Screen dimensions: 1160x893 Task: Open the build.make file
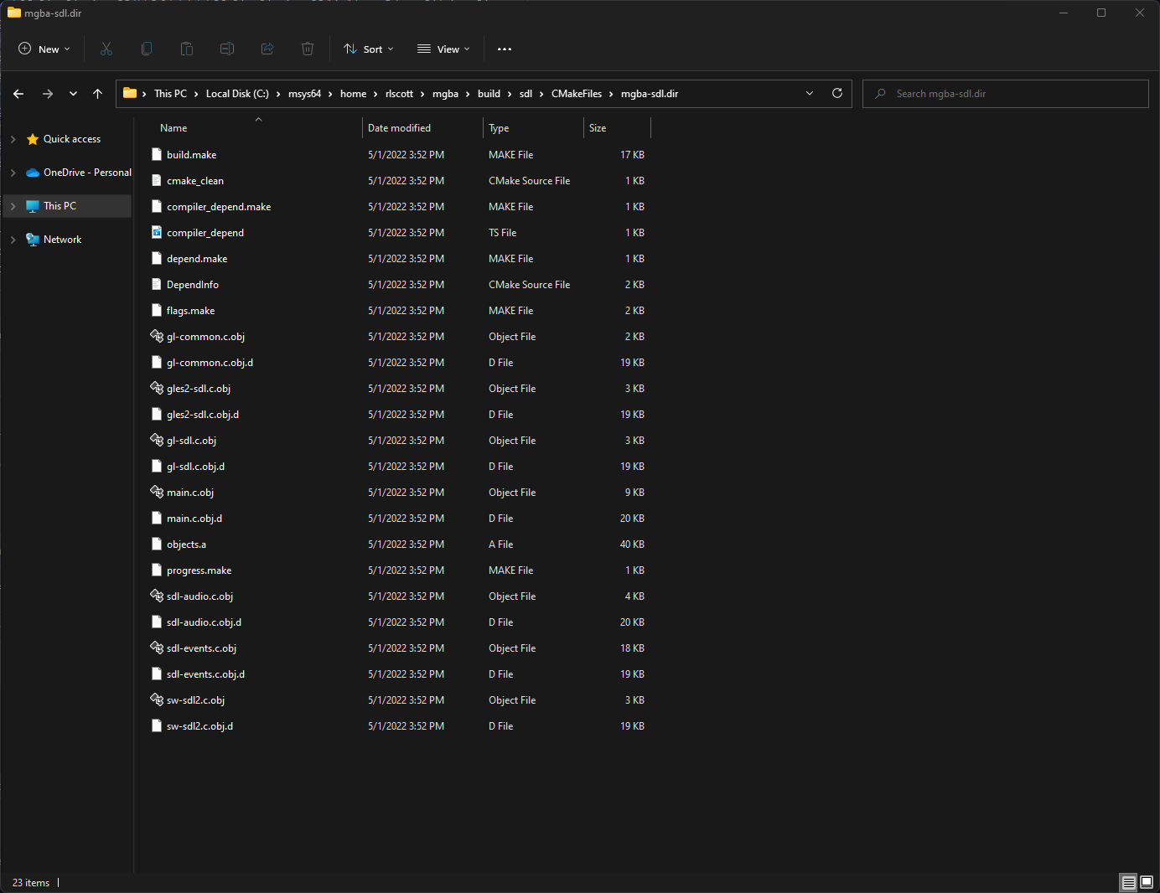coord(191,154)
